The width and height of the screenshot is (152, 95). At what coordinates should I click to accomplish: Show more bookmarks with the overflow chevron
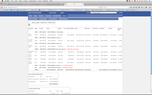point(151,10)
